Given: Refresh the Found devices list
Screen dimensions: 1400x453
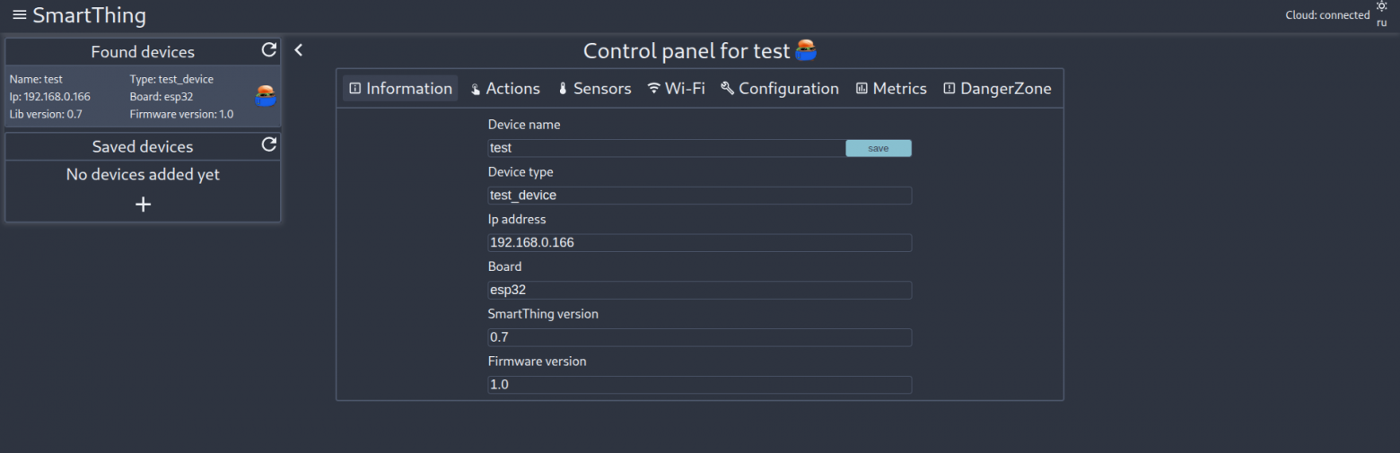Looking at the screenshot, I should click(x=268, y=50).
